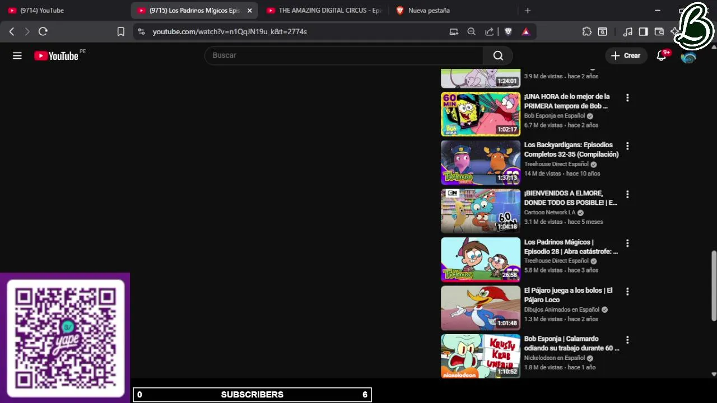Open more options for Los Padrinos Mágicos Episodio 28
This screenshot has width=717, height=403.
coord(627,243)
